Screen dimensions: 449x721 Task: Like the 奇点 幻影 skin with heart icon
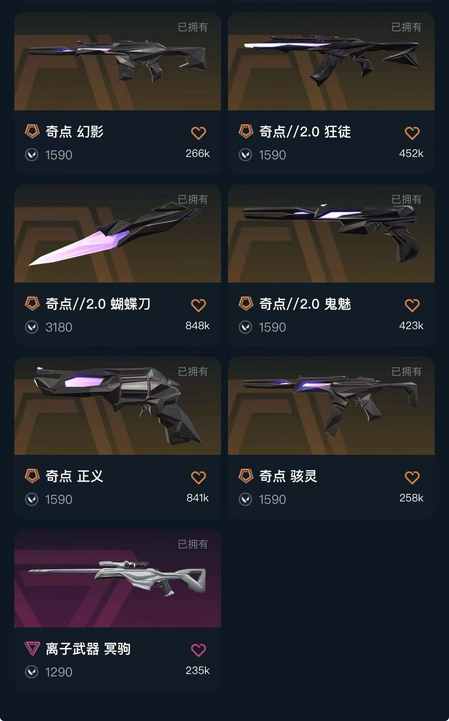point(198,133)
